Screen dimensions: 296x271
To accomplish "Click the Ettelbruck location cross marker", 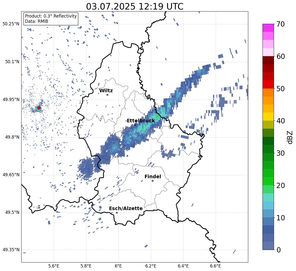I will [134, 125].
